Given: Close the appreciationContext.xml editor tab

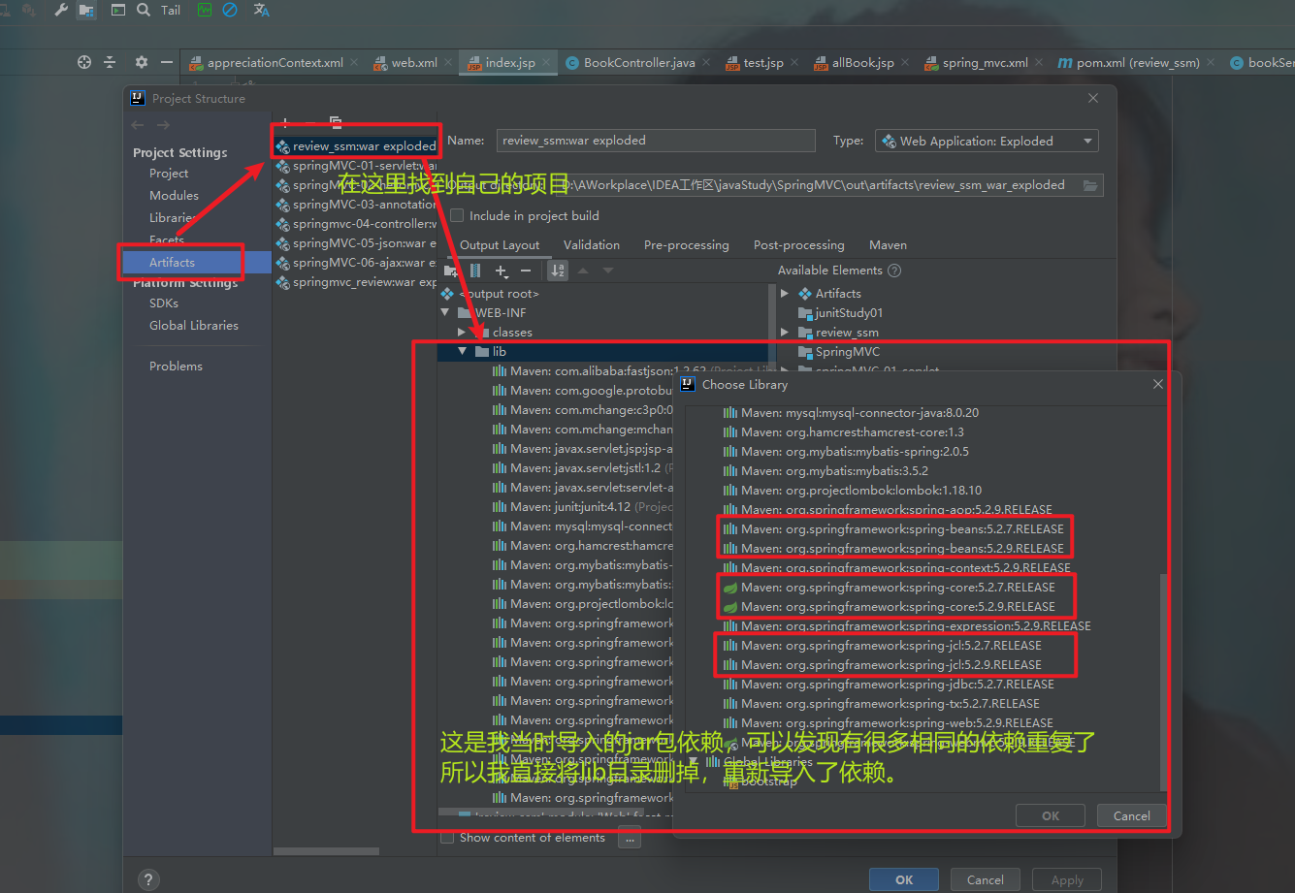Looking at the screenshot, I should [x=354, y=62].
